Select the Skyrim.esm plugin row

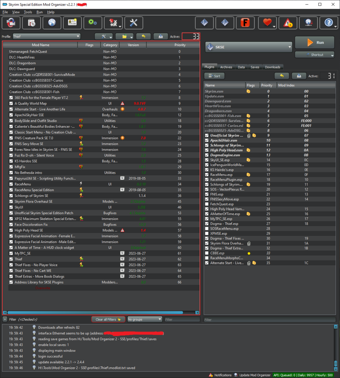(x=270, y=91)
